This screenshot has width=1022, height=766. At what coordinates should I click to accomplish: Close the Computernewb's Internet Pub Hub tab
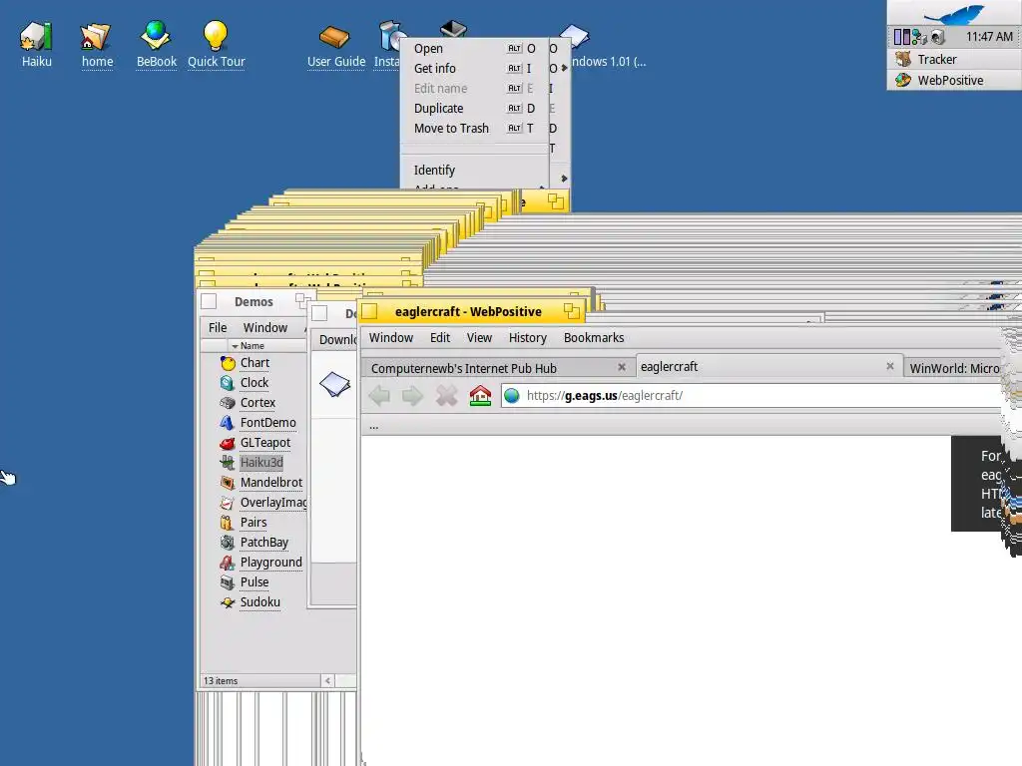(622, 367)
